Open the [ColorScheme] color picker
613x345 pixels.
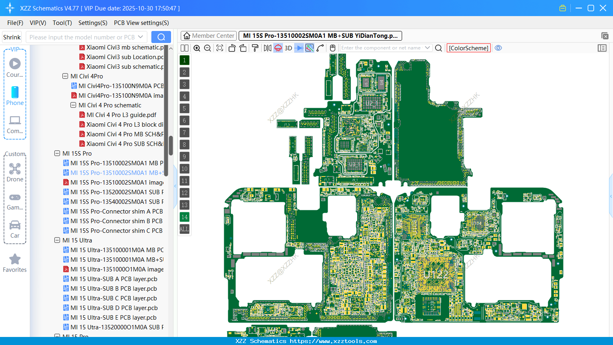(468, 48)
